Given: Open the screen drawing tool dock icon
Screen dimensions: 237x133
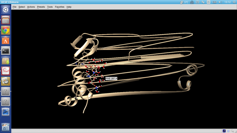Looking at the screenshot, I should (x=6, y=112).
